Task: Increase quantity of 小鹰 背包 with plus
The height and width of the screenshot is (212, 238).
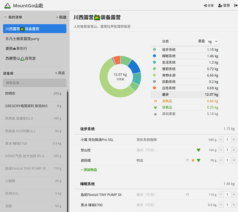Action: click(x=234, y=140)
